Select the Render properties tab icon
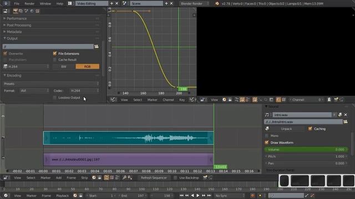This screenshot has height=199, width=355. (16, 11)
